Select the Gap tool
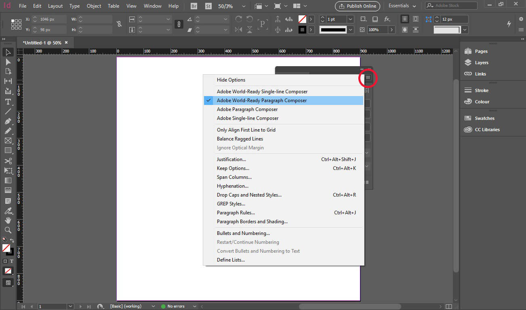 click(x=8, y=81)
